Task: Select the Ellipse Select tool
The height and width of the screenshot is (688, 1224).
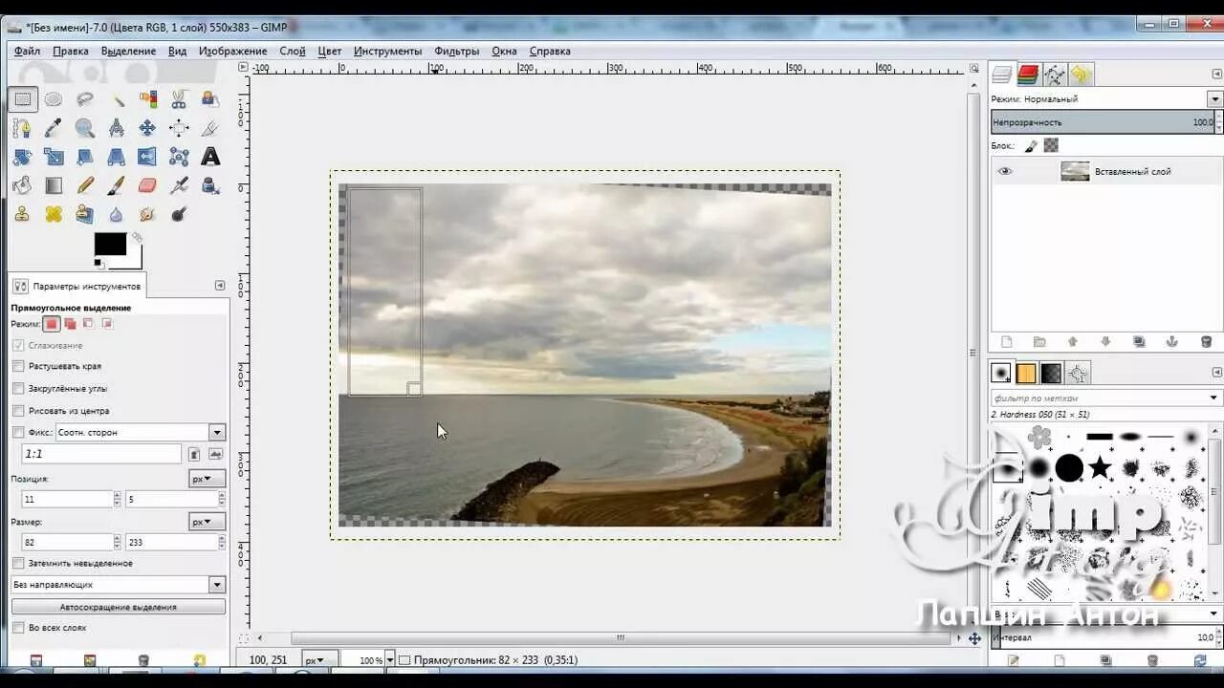Action: pos(54,99)
